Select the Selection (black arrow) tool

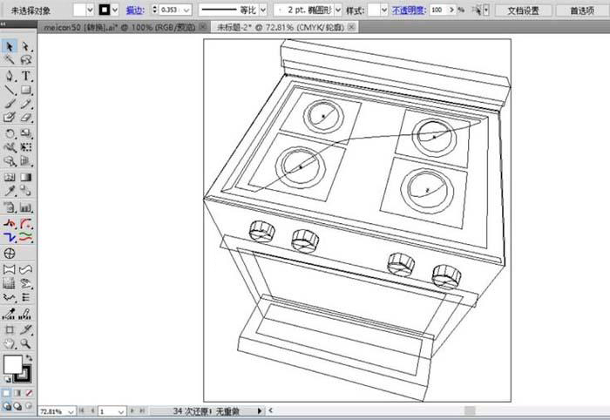(10, 46)
